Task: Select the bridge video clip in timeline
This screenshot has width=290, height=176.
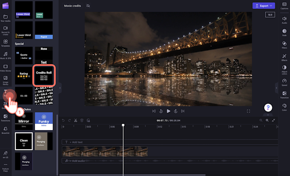Action: point(105,151)
